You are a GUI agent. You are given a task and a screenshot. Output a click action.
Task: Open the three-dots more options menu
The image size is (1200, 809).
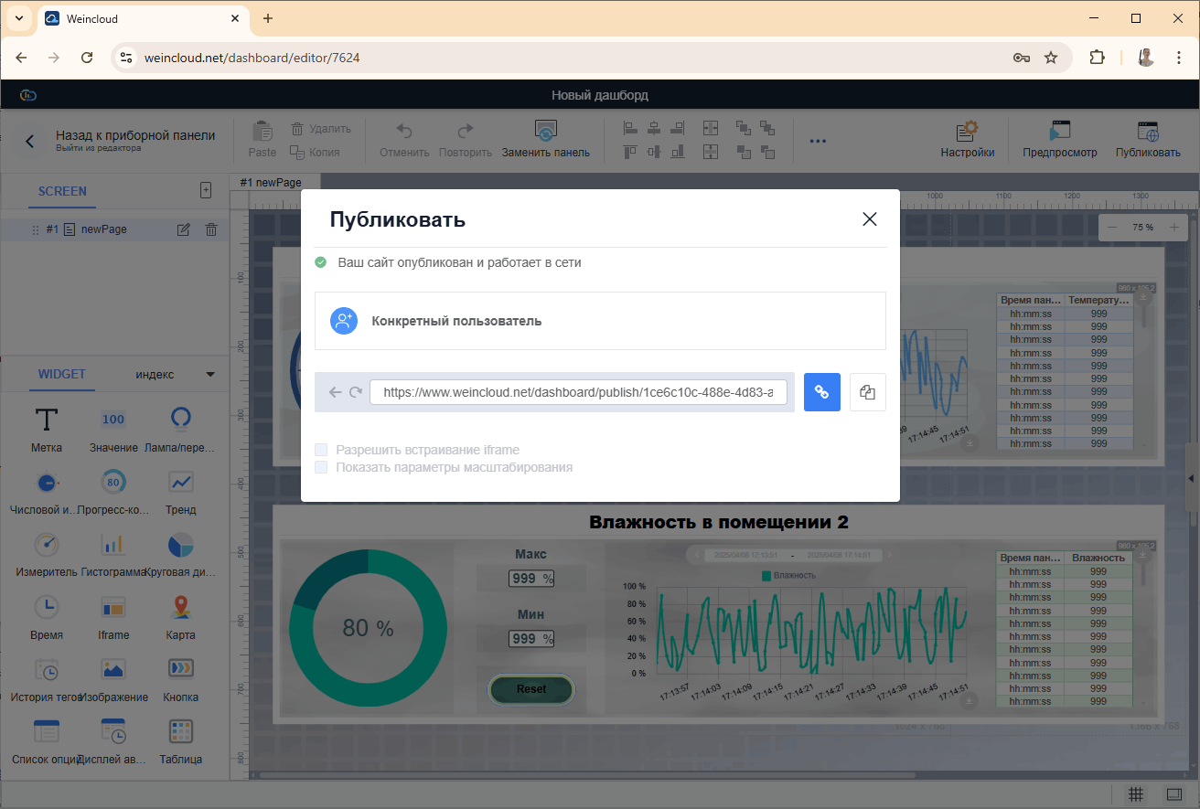pyautogui.click(x=818, y=141)
